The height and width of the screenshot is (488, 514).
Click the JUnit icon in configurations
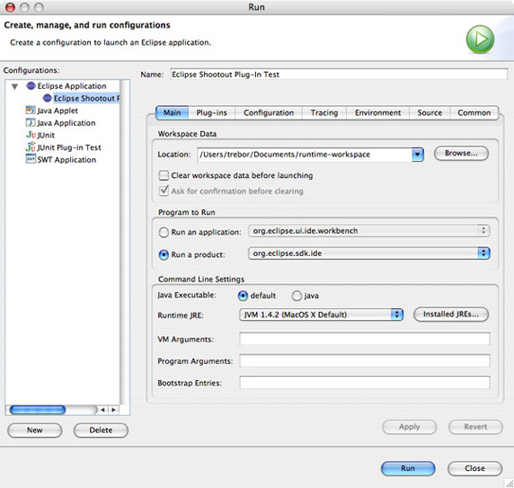31,135
